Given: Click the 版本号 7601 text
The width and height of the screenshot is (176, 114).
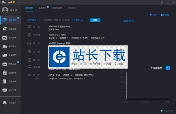Looking at the screenshot, I should tap(54, 30).
